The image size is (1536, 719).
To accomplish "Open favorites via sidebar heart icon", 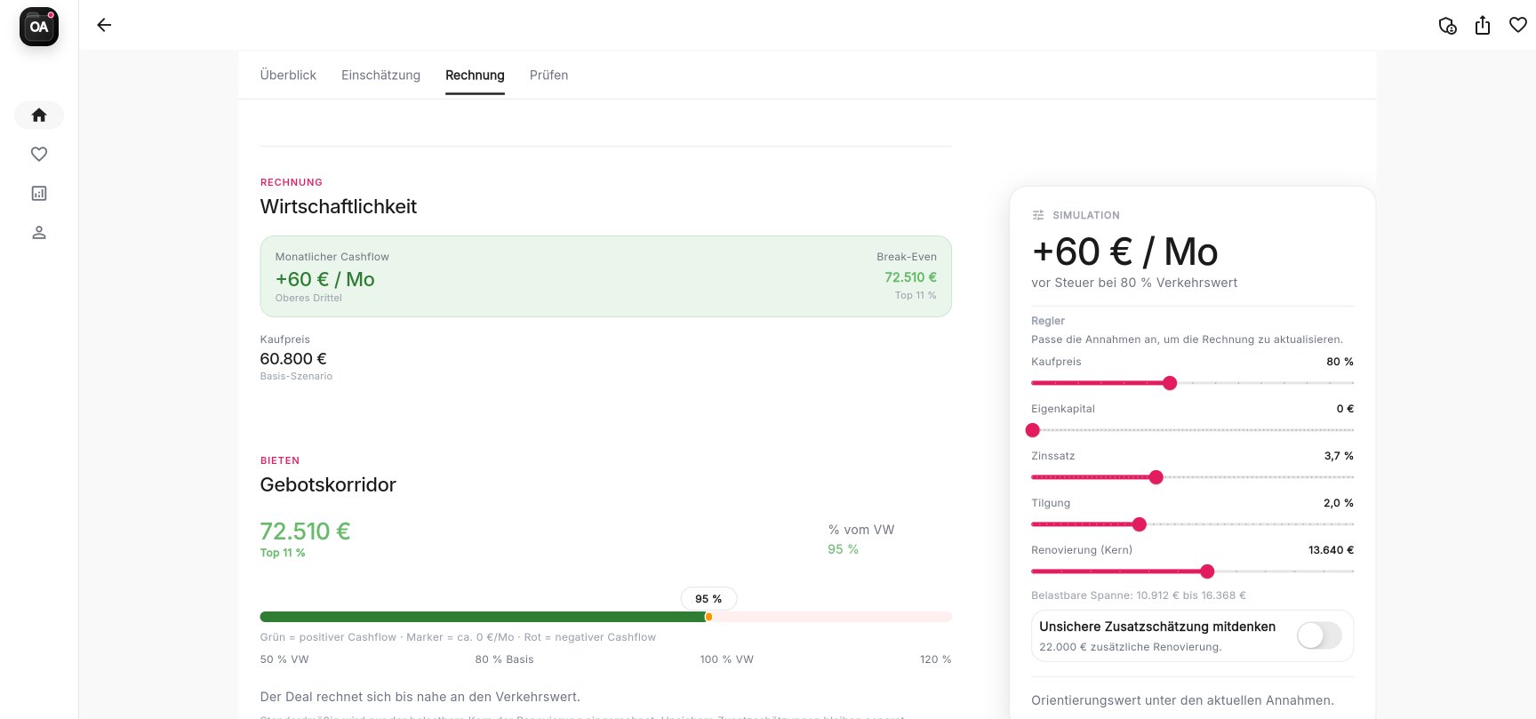I will (x=39, y=154).
